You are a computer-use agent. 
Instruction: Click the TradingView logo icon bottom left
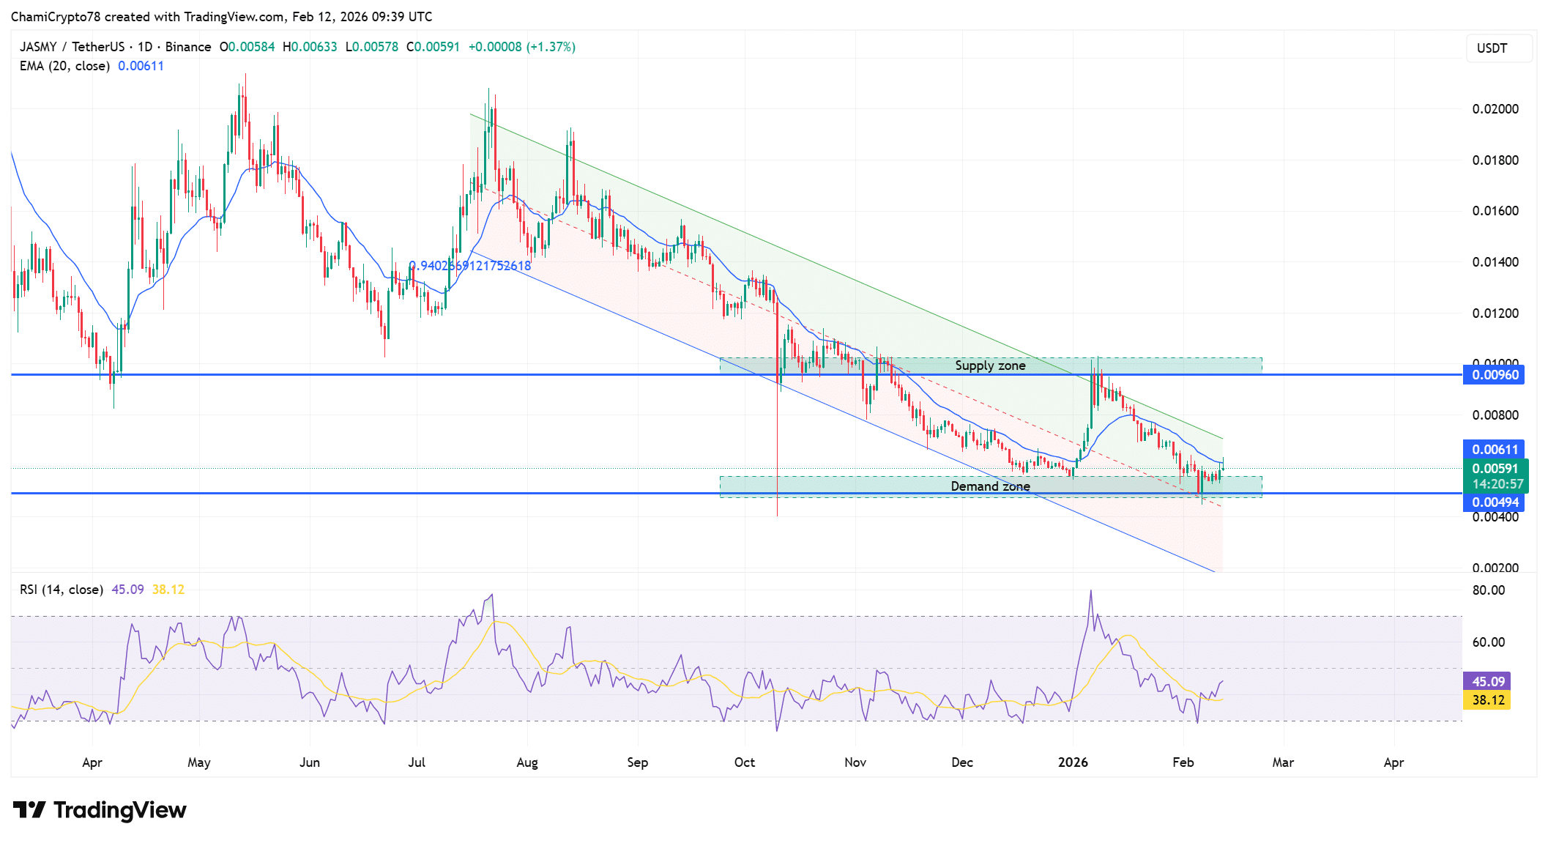coord(29,810)
